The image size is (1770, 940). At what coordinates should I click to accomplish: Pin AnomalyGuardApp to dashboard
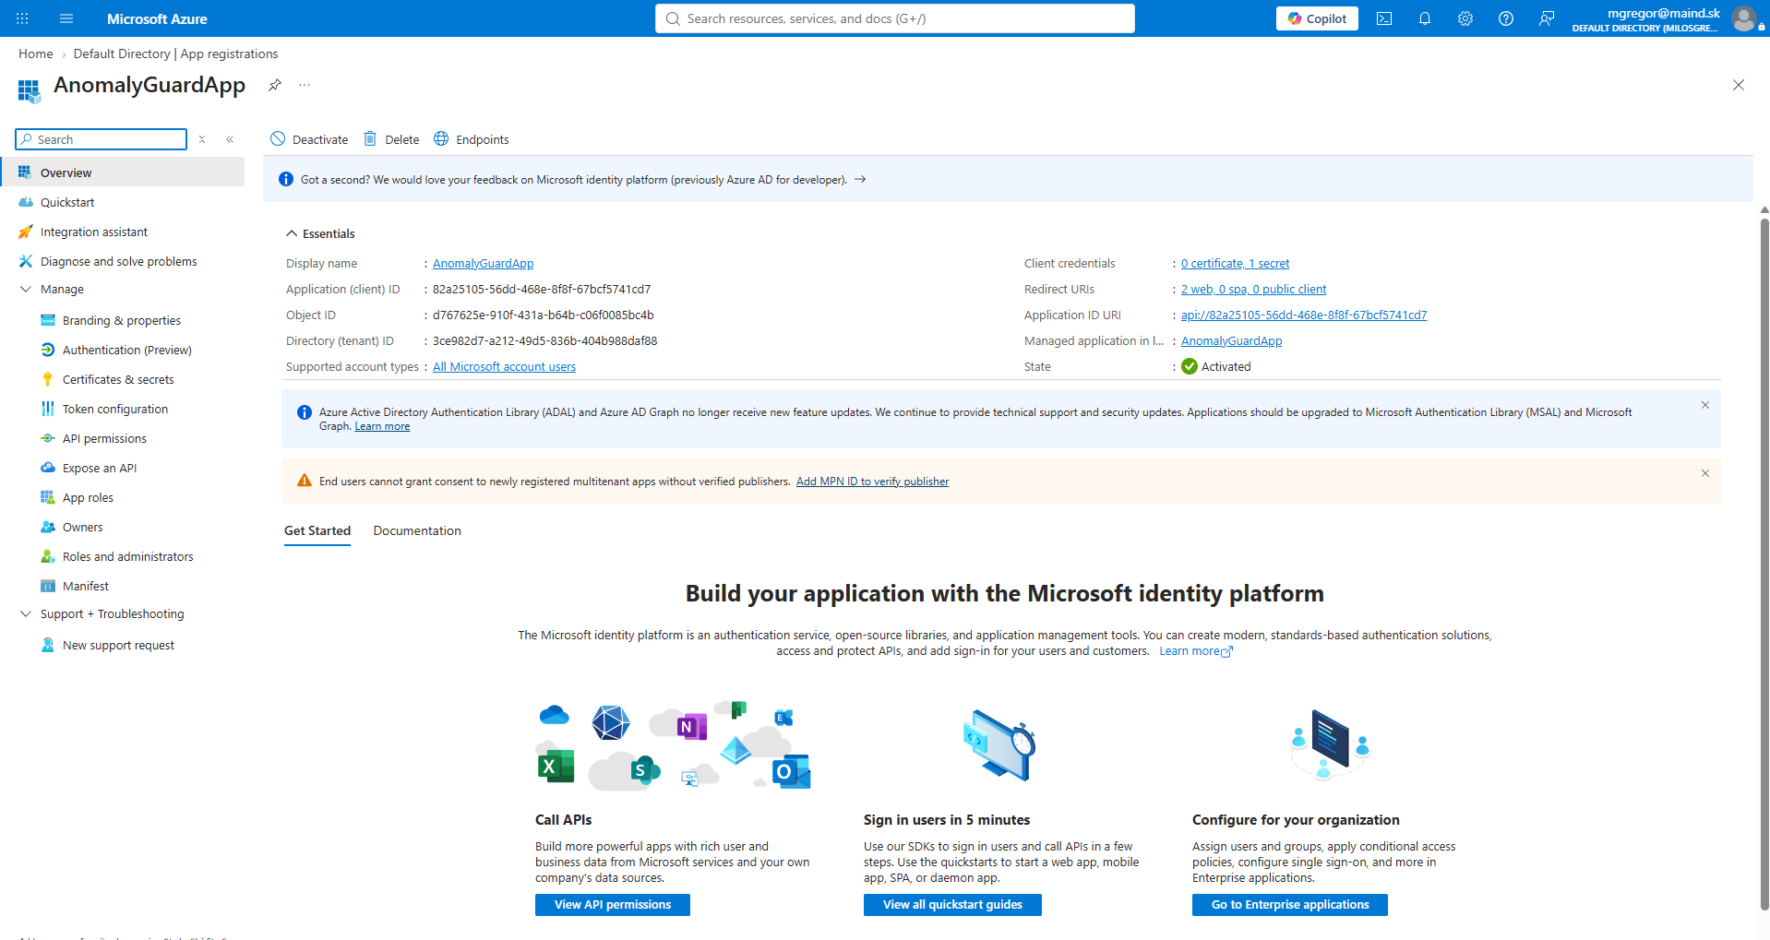[274, 85]
